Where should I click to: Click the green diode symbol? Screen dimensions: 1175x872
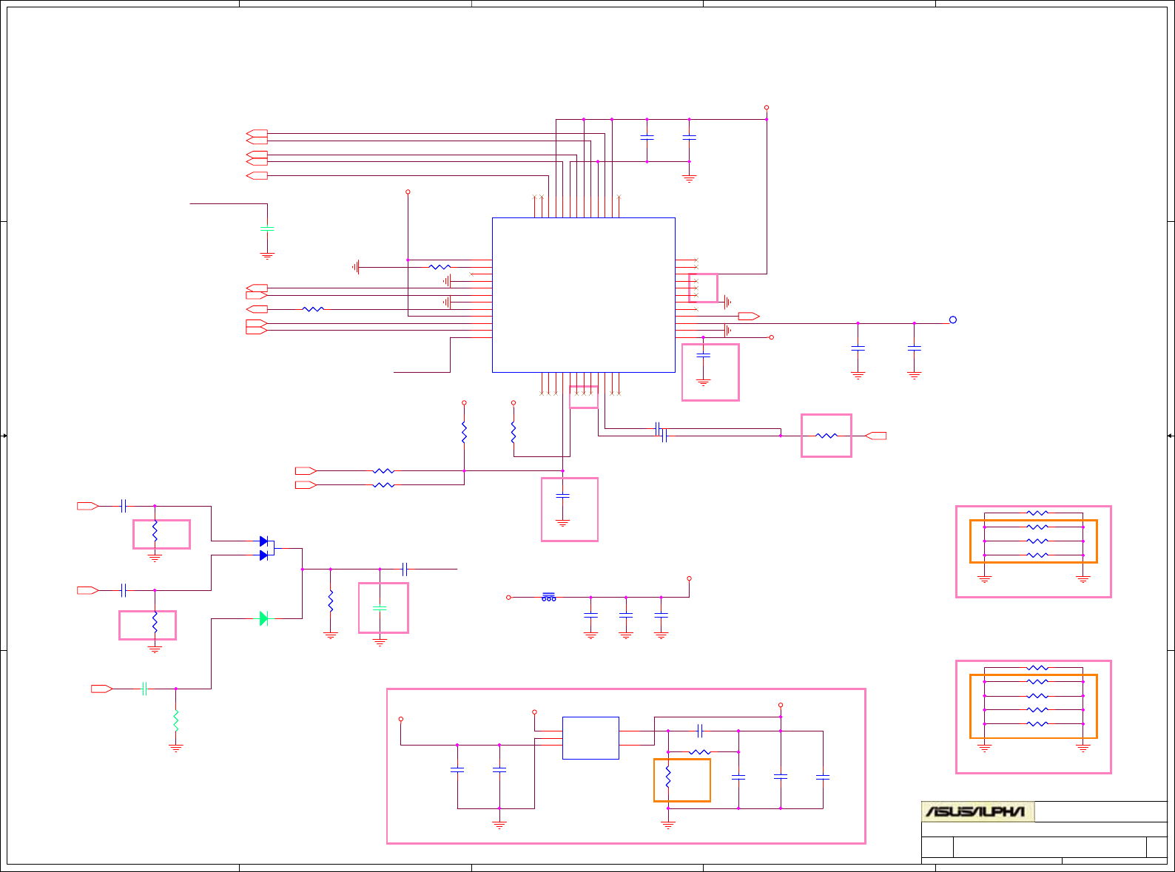(x=263, y=618)
